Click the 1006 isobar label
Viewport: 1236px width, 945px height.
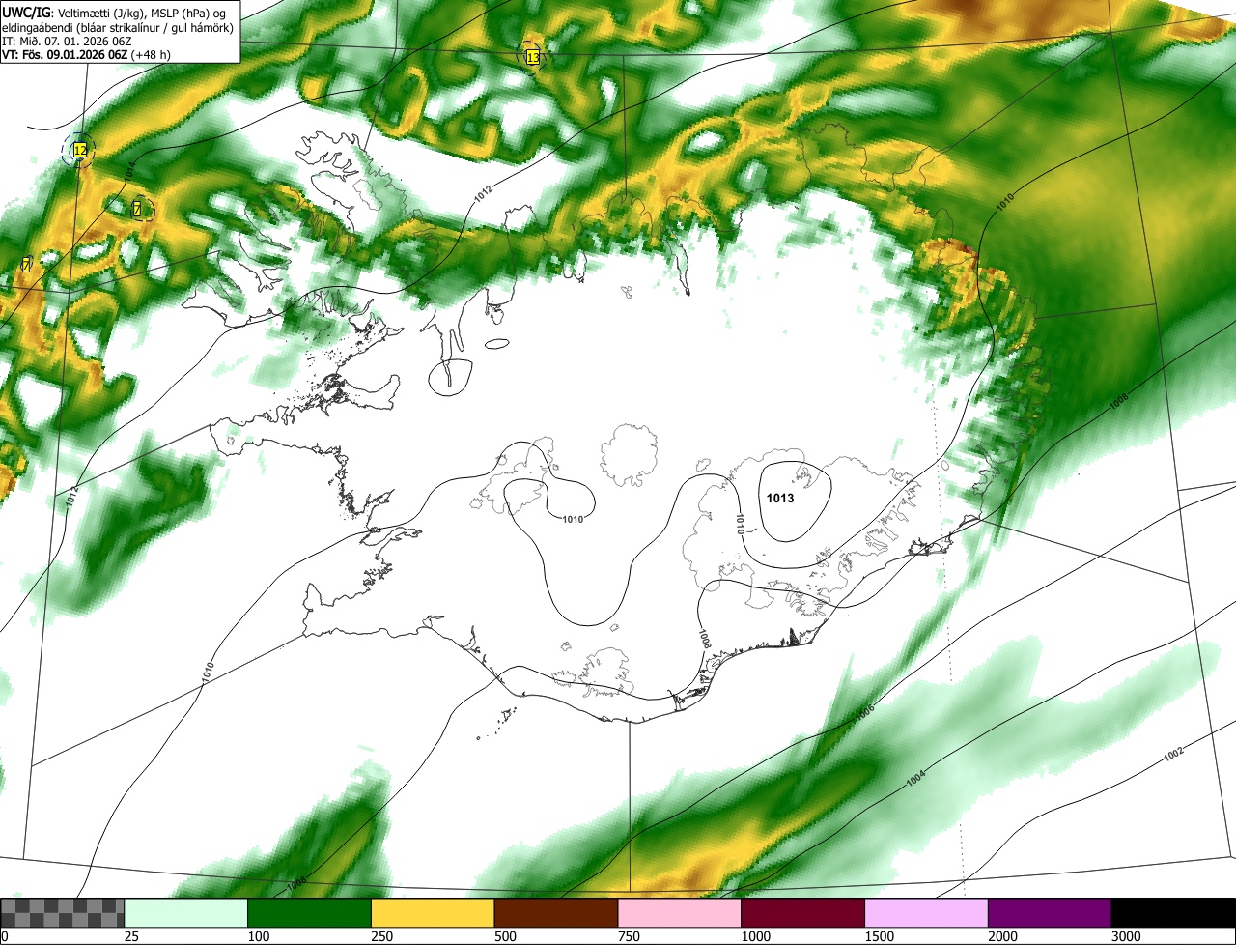pos(864,714)
